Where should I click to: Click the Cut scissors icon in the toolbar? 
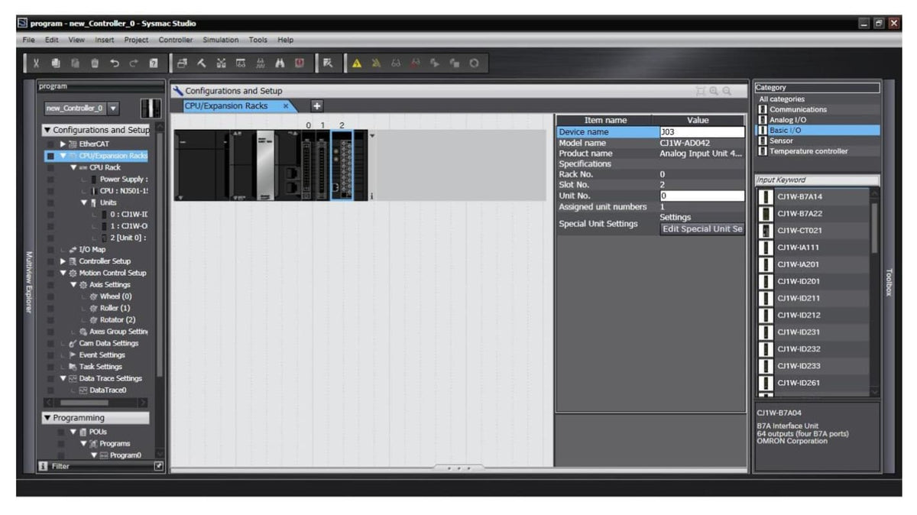(36, 63)
